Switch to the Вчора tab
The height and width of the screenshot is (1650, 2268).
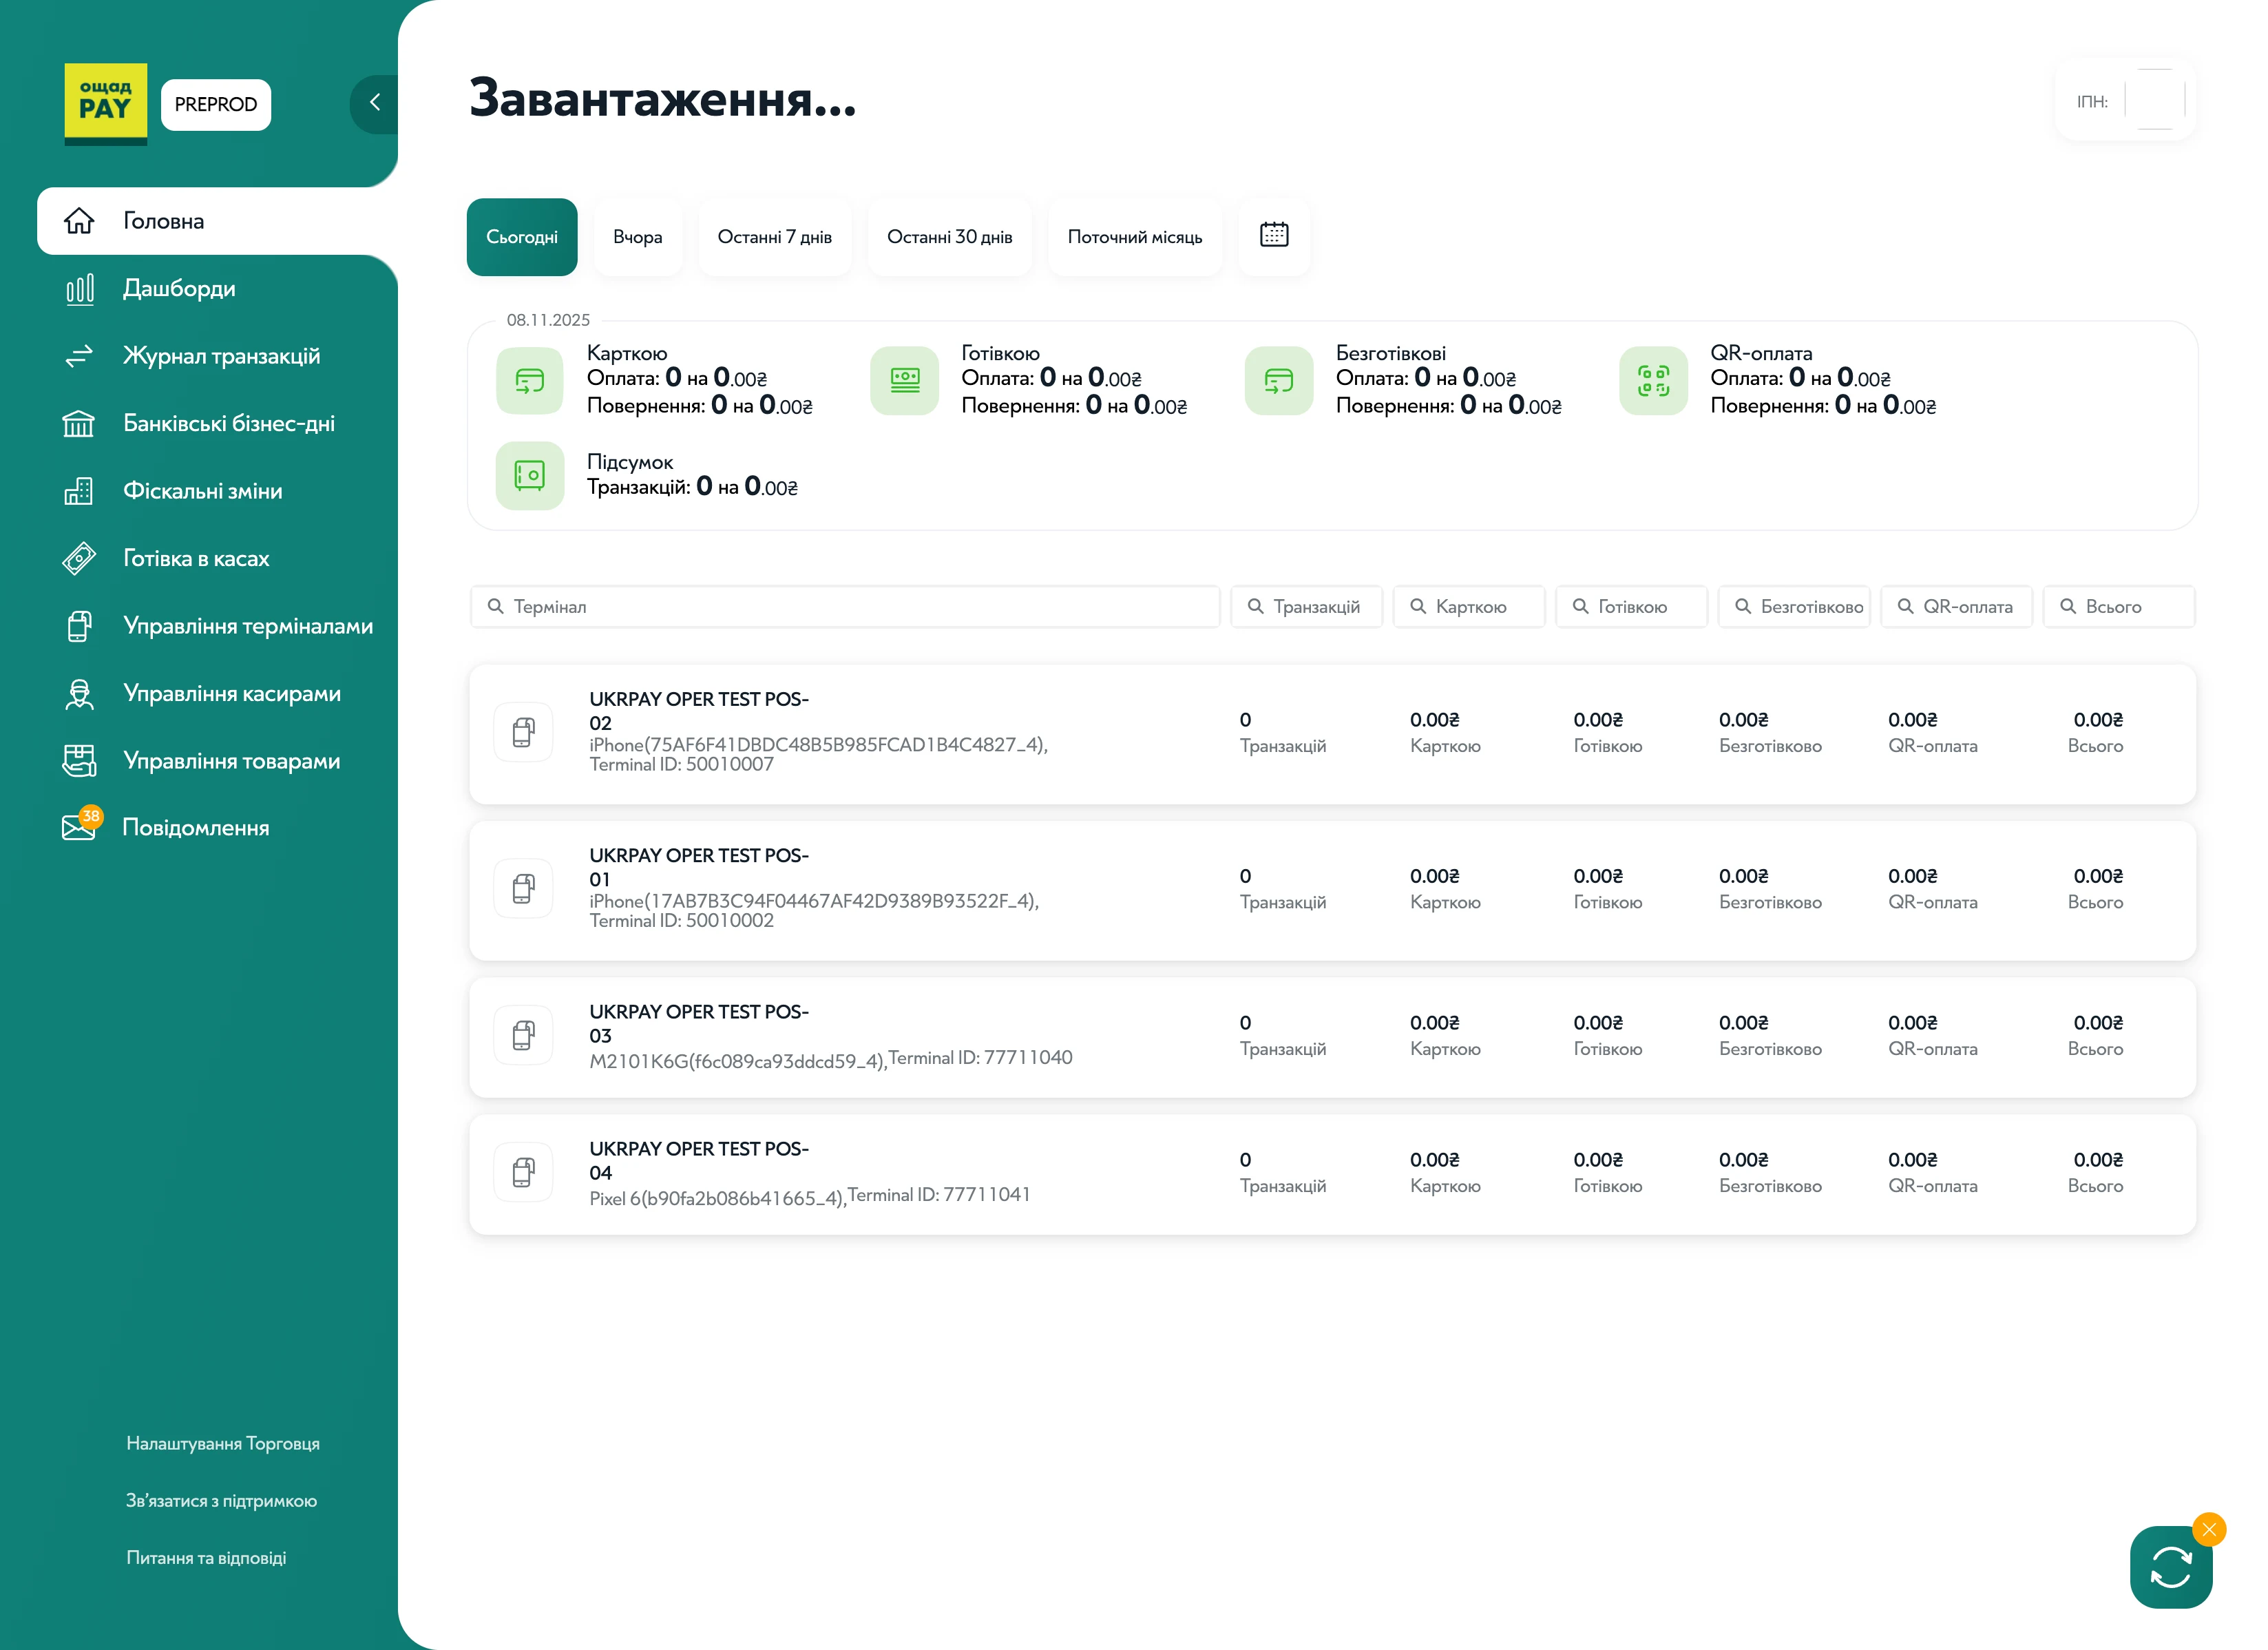point(638,237)
